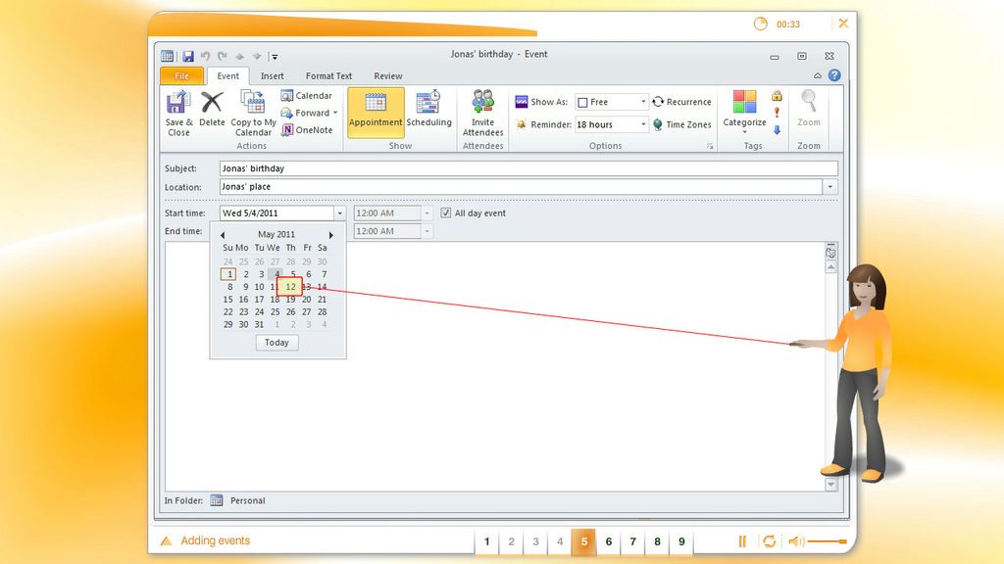Viewport: 1004px width, 564px height.
Task: Click the notes scrollbar down arrow
Action: (830, 484)
